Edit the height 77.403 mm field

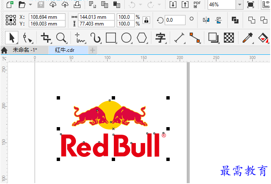pyautogui.click(x=96, y=23)
